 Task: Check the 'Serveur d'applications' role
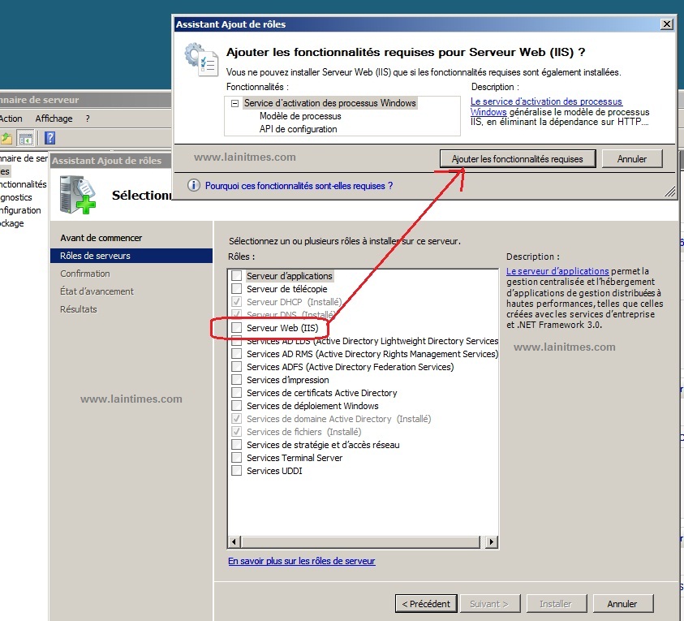237,275
